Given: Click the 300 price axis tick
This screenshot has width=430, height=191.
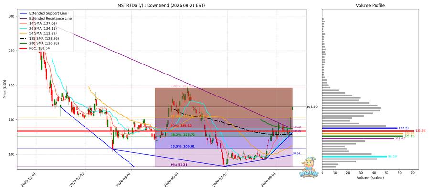Looking at the screenshot, I should click(x=12, y=16).
